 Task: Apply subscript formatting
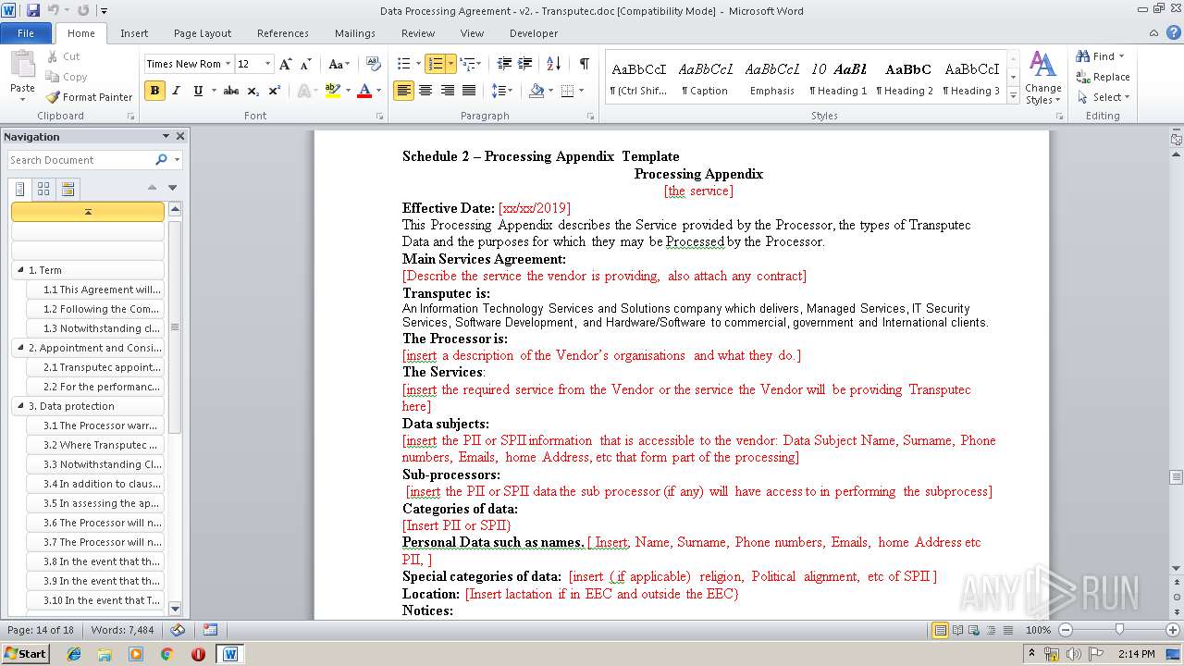point(253,91)
